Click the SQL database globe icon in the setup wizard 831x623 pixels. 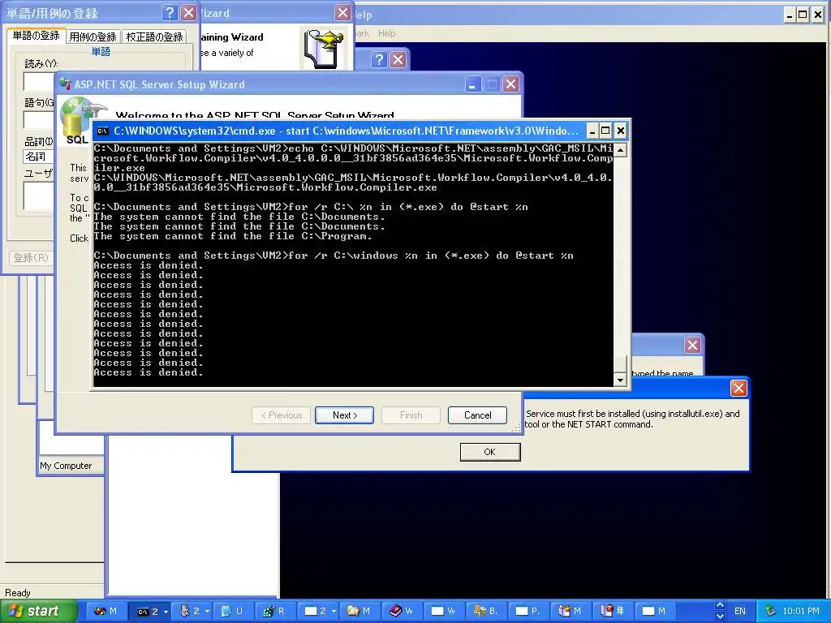coord(75,122)
